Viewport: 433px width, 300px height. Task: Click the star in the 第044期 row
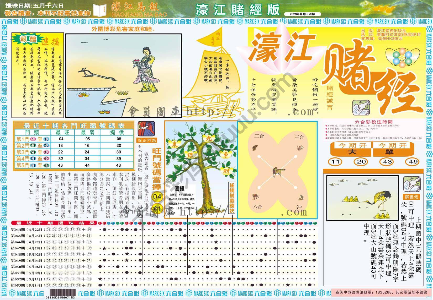[212, 230]
